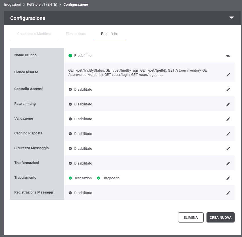This screenshot has width=242, height=237.
Task: Switch to Eliminazione tab
Action: [76, 34]
